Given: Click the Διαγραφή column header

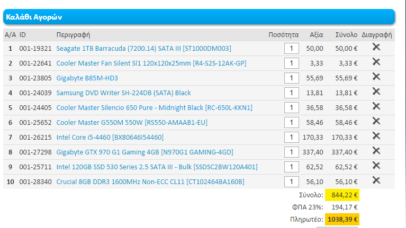Looking at the screenshot, I should [x=377, y=35].
